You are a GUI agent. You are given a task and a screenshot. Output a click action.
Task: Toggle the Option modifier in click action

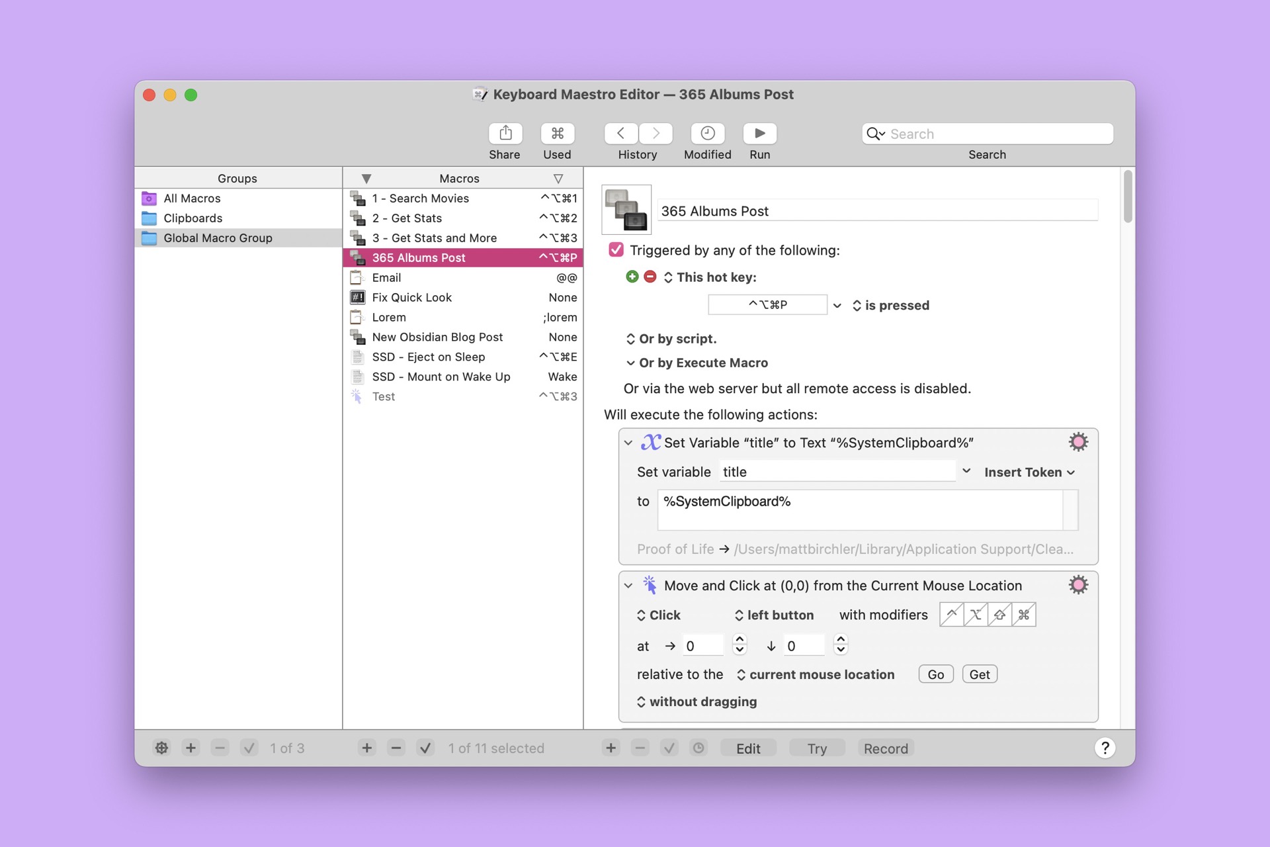975,615
